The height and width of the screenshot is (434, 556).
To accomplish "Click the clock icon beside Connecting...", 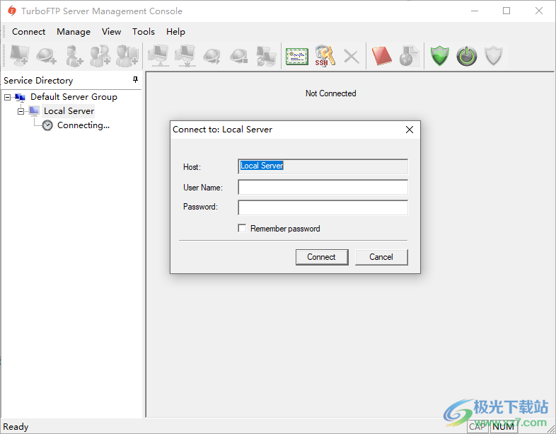I will tap(47, 125).
